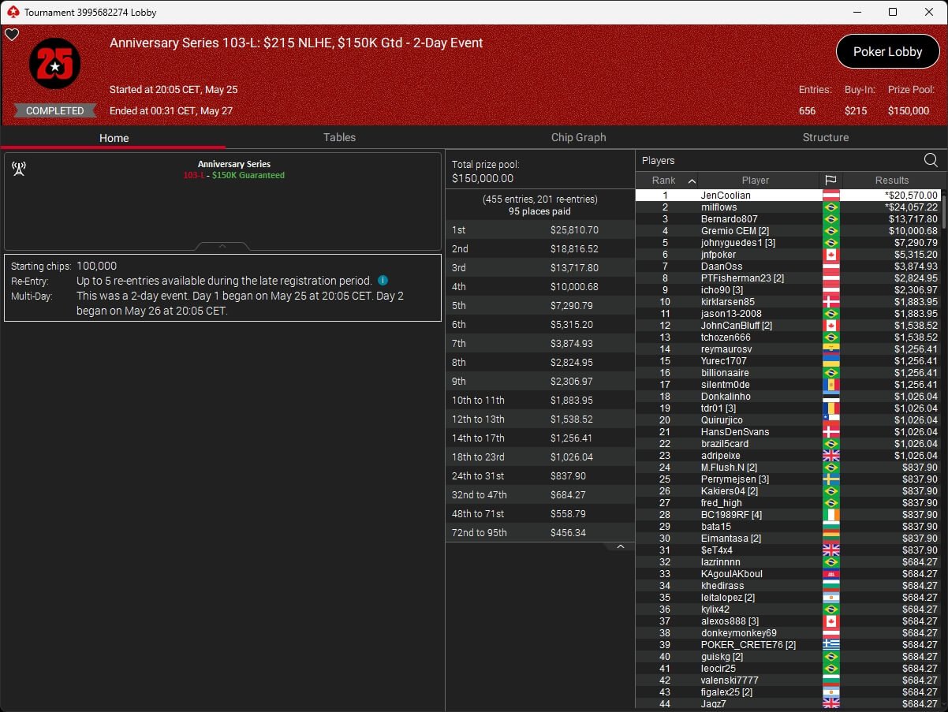Select player row JenCoolian
The height and width of the screenshot is (712, 948).
pos(789,196)
